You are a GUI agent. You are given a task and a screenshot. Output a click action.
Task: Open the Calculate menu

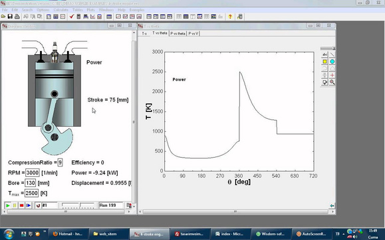tap(61, 10)
